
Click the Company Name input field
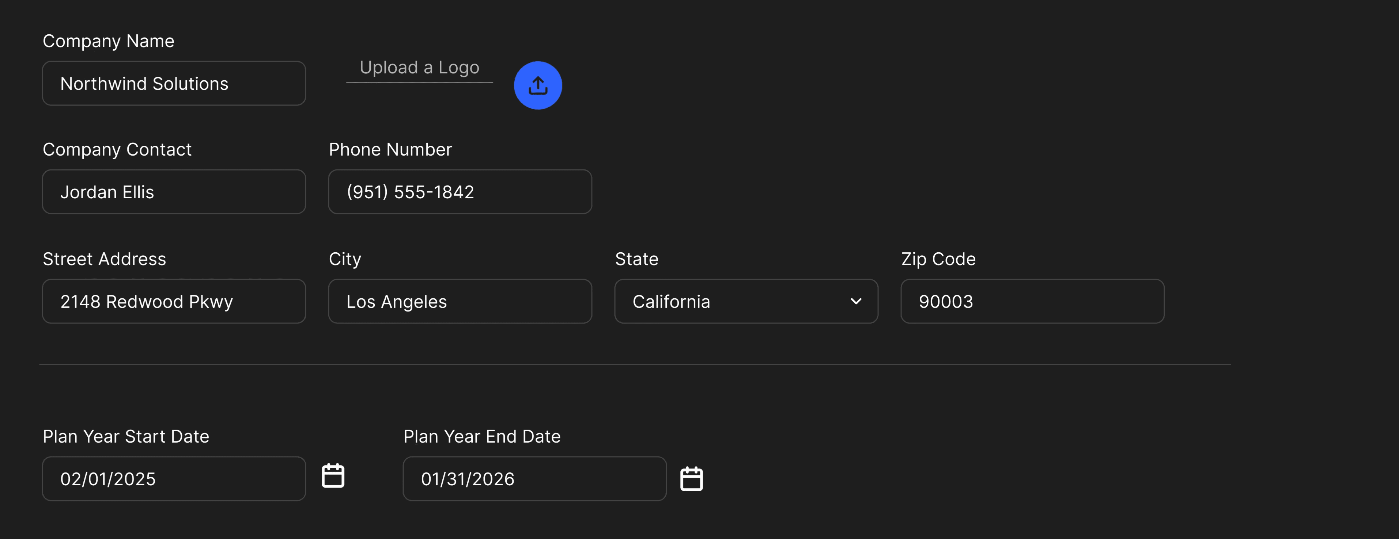174,84
